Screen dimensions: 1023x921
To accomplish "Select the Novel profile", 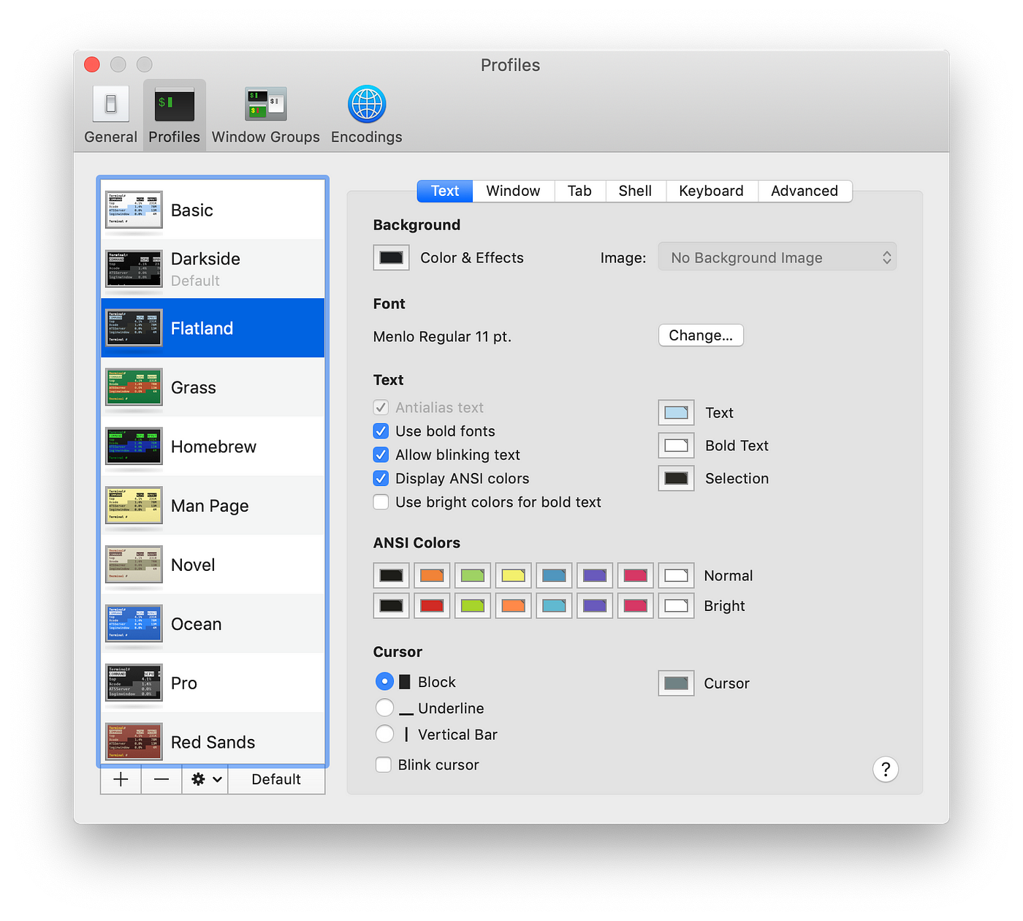I will click(x=213, y=565).
